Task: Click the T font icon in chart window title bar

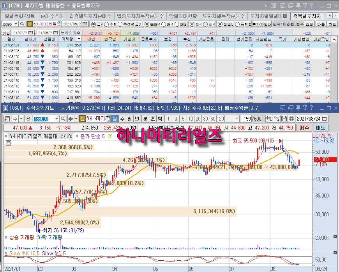Action: [x=305, y=108]
